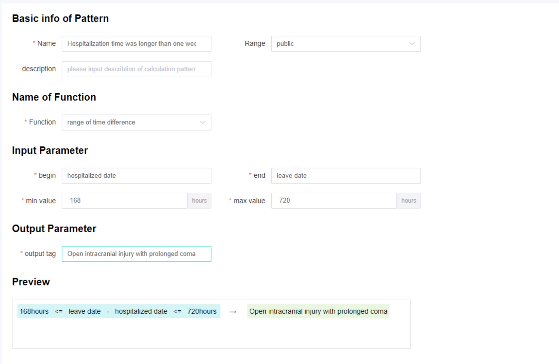
Task: Click the hours unit next to min value
Action: (199, 200)
